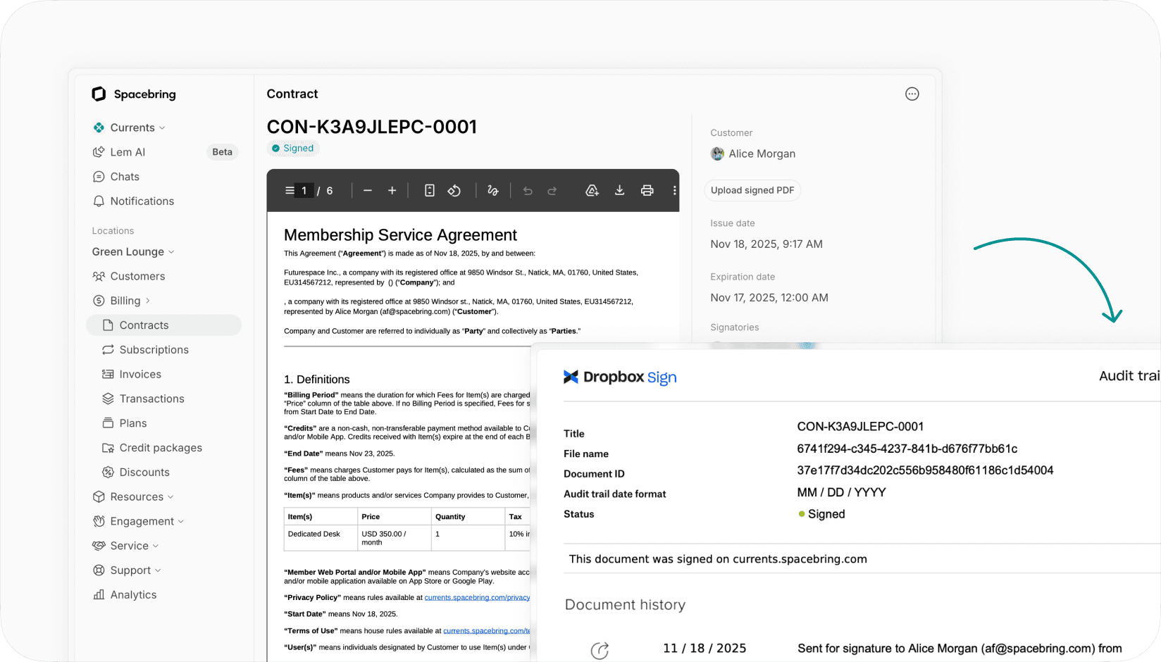Viewport: 1161px width, 662px height.
Task: Save the PDF to cloud drive
Action: tap(592, 191)
